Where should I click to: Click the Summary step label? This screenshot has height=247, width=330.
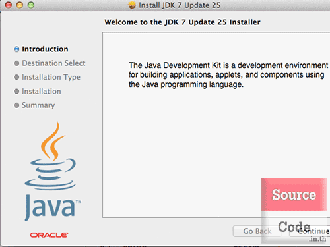pos(38,105)
